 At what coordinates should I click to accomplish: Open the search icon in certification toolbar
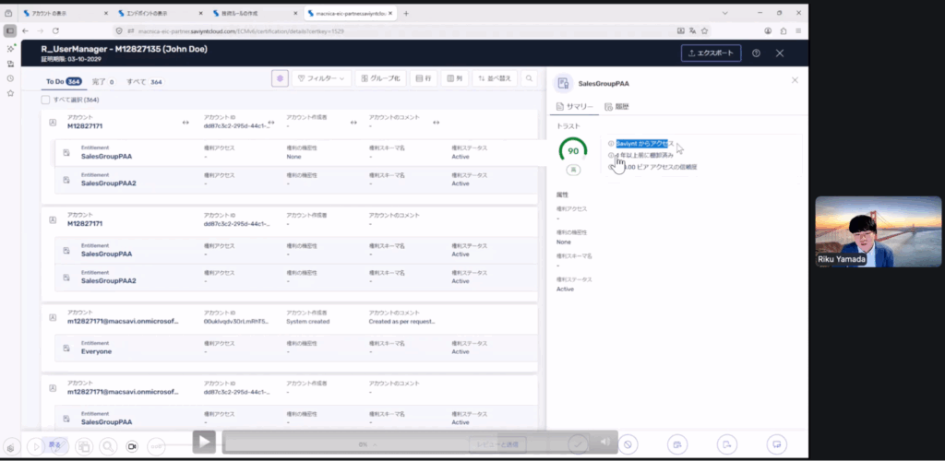[x=529, y=78]
